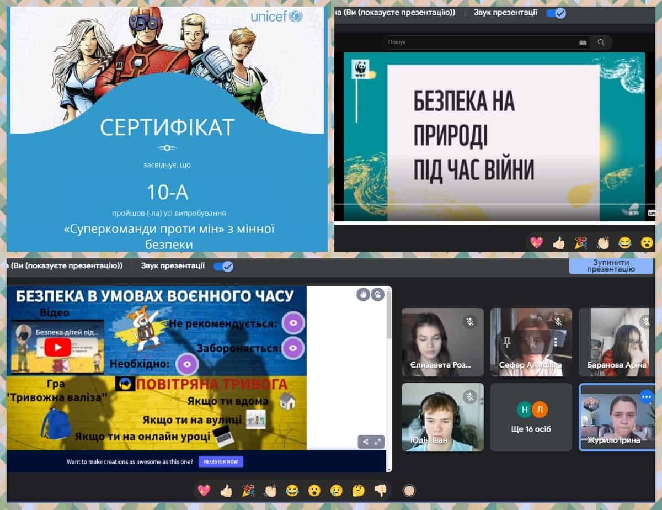
Task: Send heart reaction in bottom reaction bar
Action: (204, 490)
